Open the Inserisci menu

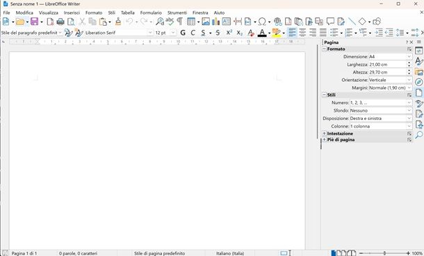point(72,12)
